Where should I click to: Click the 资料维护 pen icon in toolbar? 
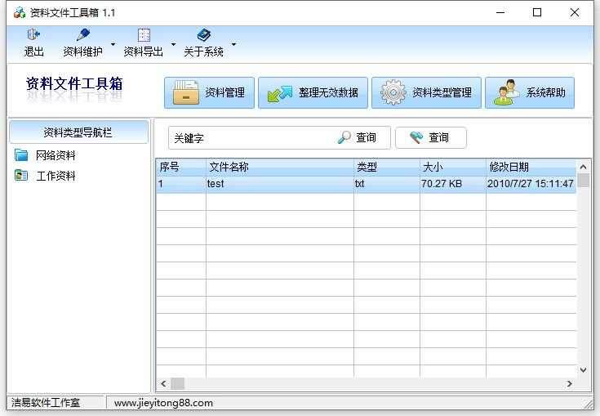pyautogui.click(x=82, y=35)
